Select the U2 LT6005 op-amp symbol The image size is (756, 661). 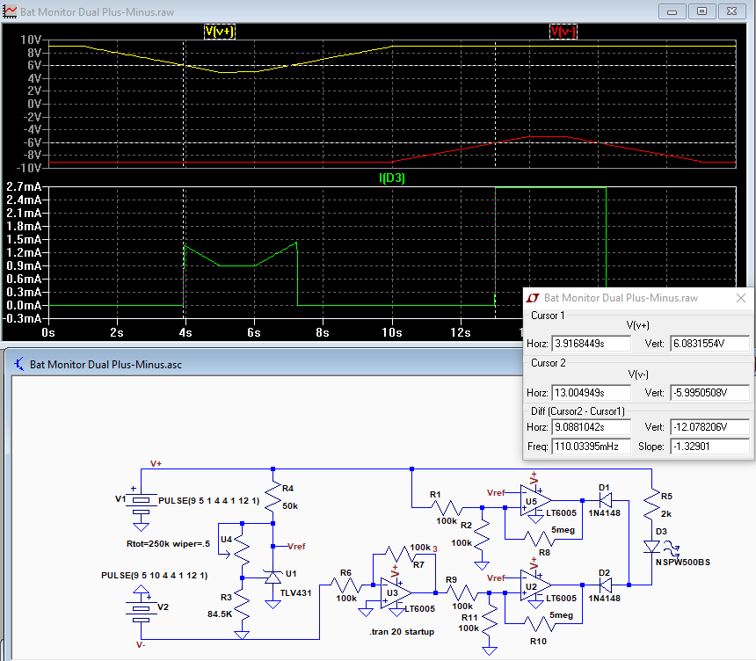pos(535,585)
